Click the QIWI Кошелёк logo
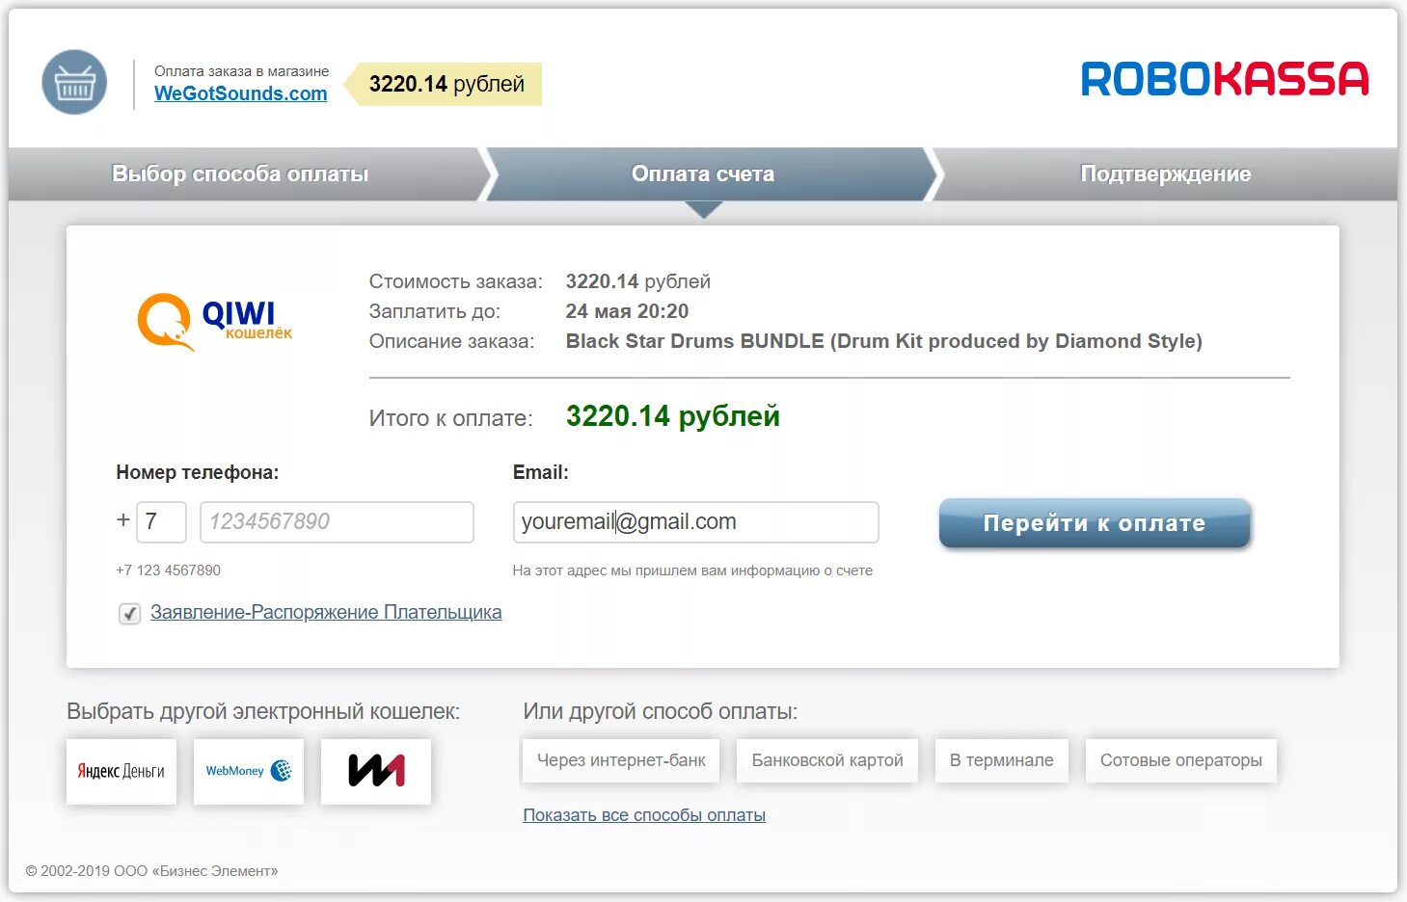 click(x=214, y=321)
